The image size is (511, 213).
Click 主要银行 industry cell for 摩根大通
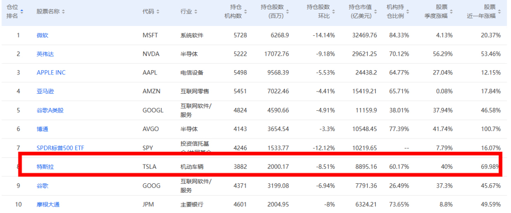[x=192, y=205]
